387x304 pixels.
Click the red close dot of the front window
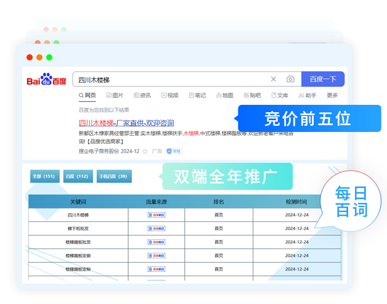pyautogui.click(x=30, y=57)
